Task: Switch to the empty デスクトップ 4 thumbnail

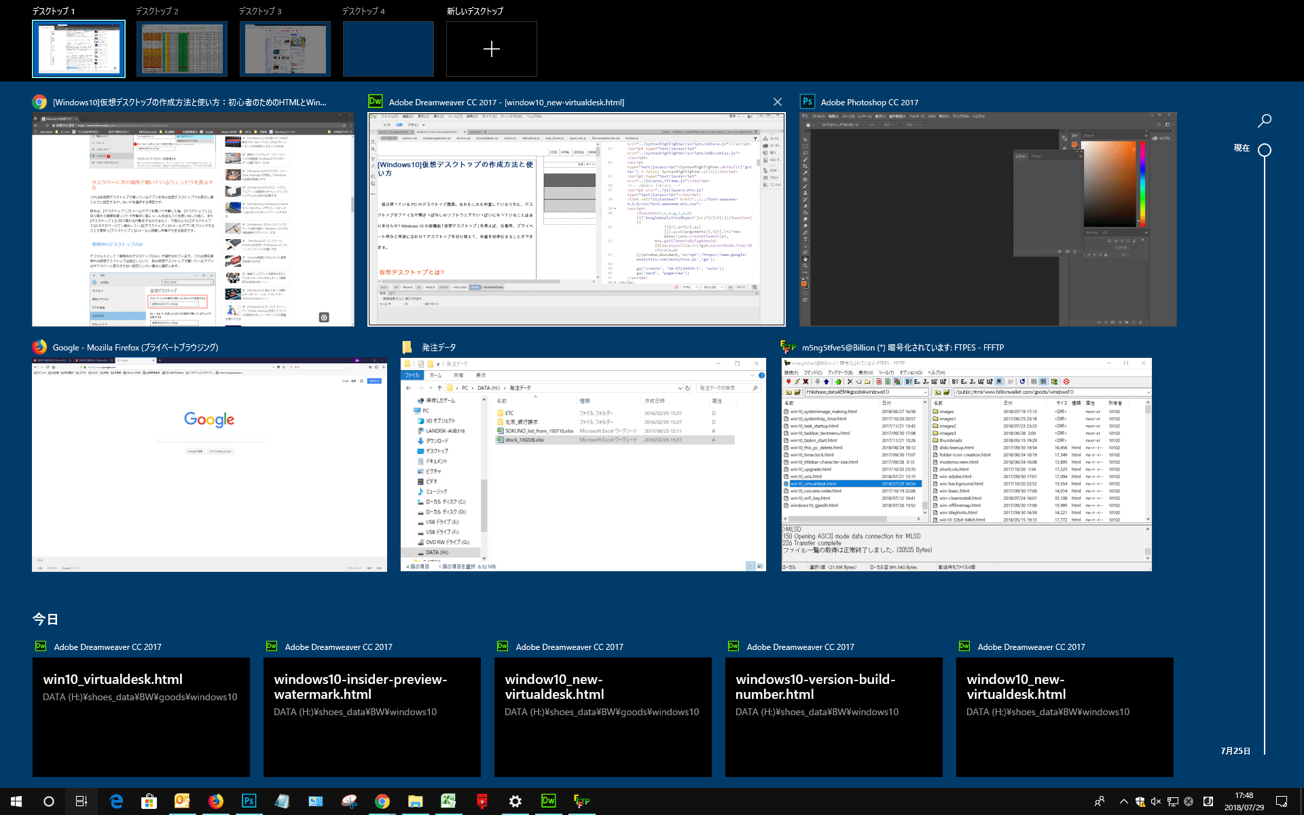Action: click(x=388, y=49)
